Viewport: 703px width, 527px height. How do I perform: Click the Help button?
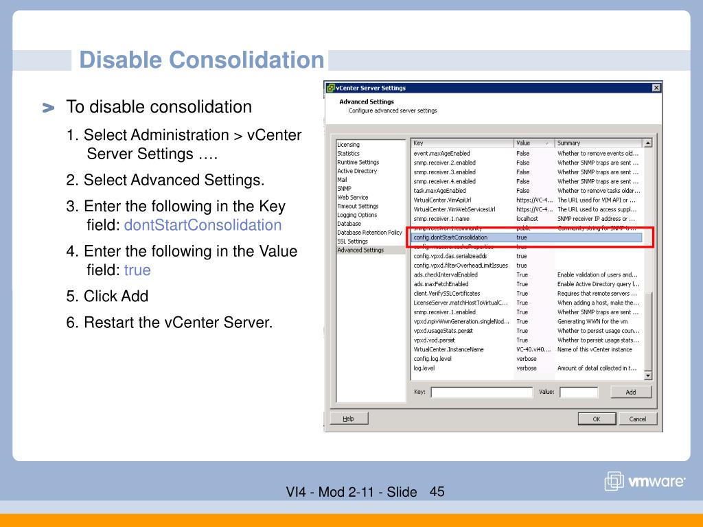point(349,419)
